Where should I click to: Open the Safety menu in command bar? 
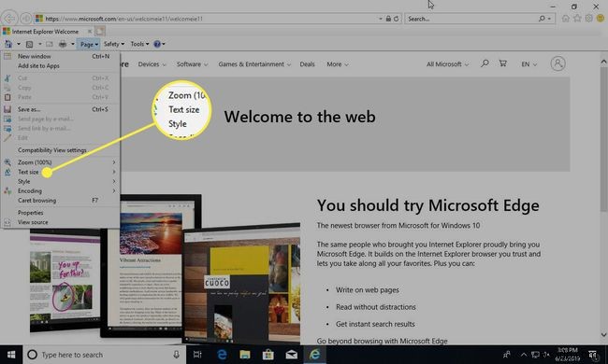114,44
